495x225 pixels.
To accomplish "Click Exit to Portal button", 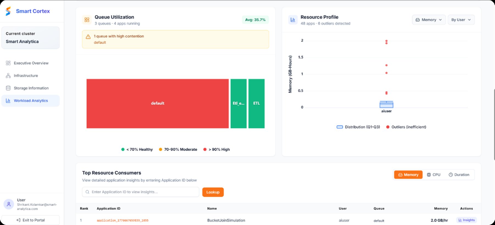I will [31, 220].
